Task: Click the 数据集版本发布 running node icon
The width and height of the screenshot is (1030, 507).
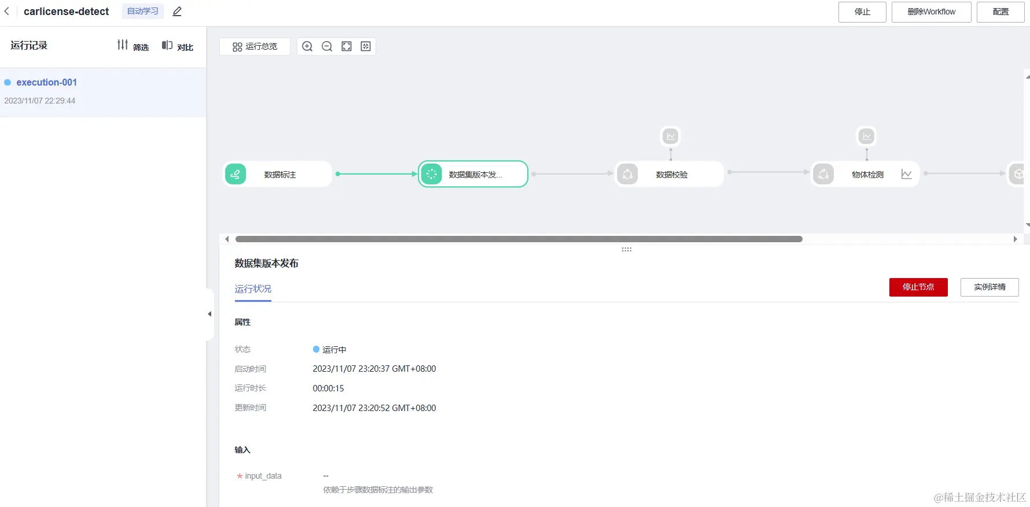Action: [x=431, y=174]
